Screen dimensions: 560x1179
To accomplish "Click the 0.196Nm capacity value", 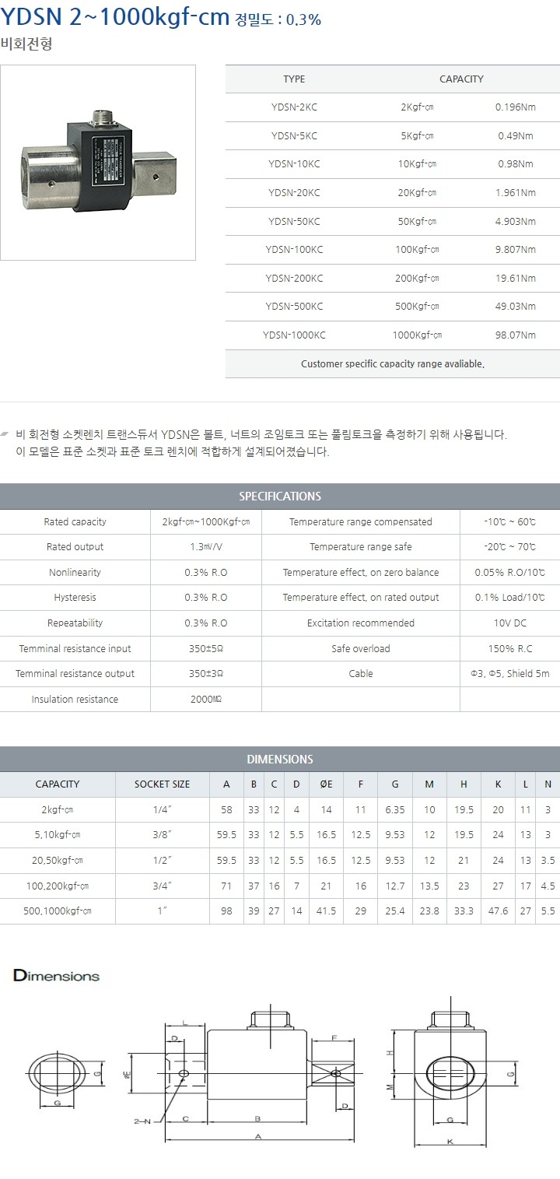I will [x=515, y=107].
